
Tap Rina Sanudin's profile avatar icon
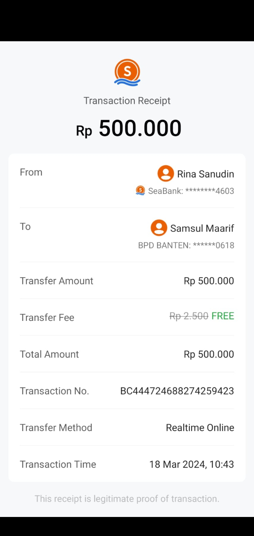coord(165,173)
